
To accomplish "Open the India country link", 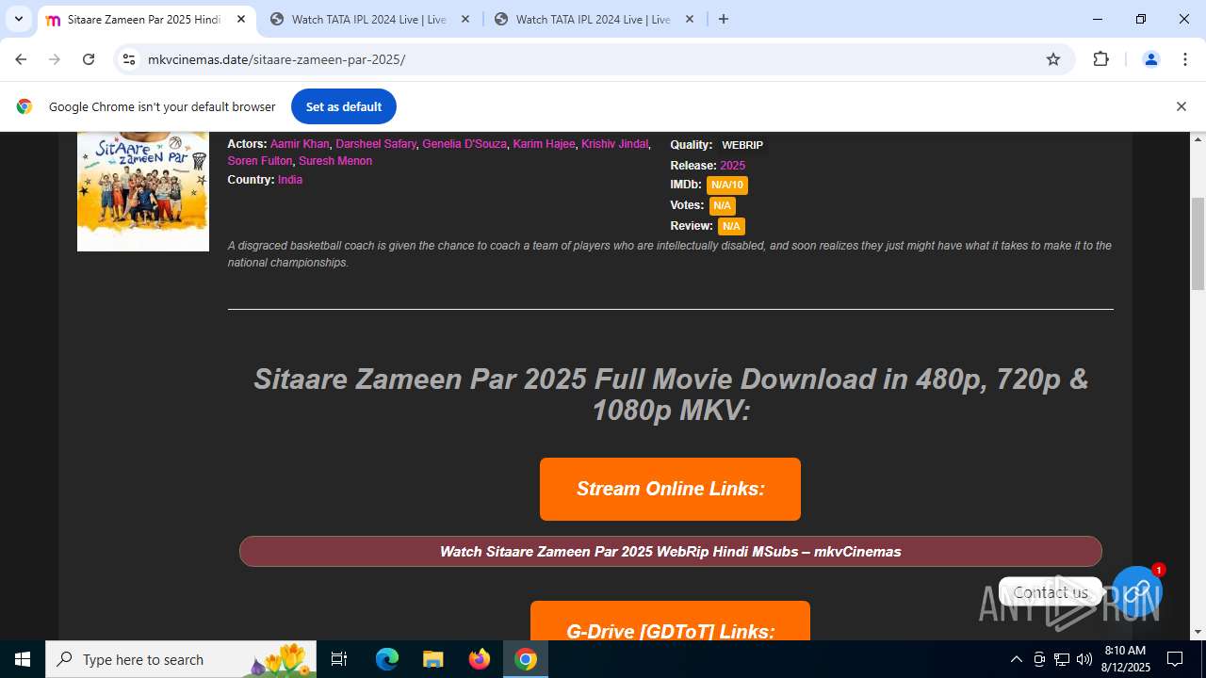I will click(x=290, y=180).
